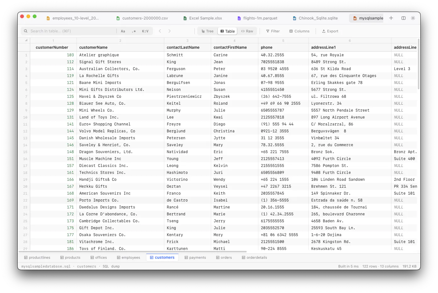The width and height of the screenshot is (438, 293).
Task: Select cell 'Atelier graphique'
Action: point(121,55)
